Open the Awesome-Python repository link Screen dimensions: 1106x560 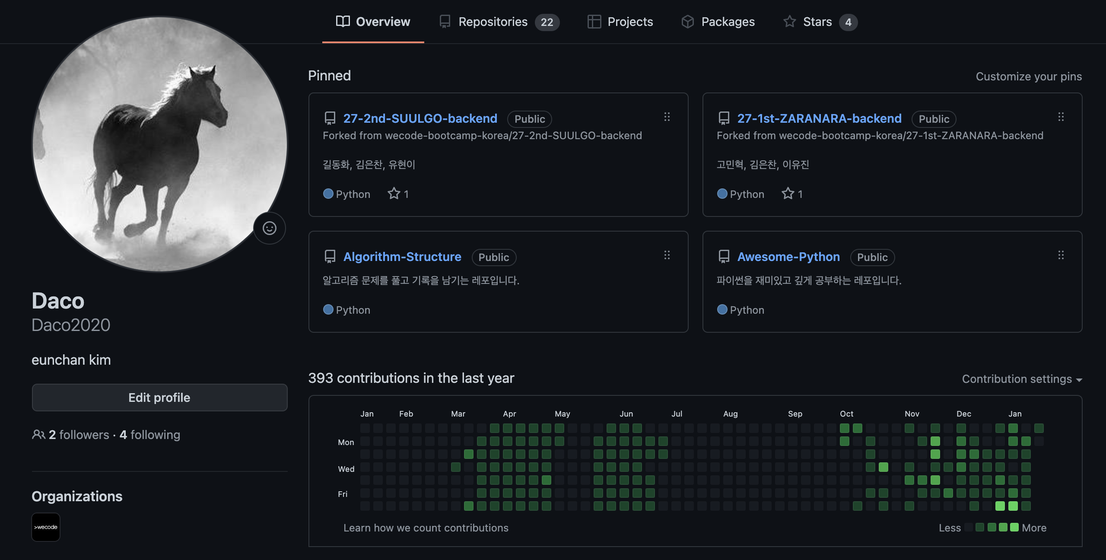tap(788, 257)
